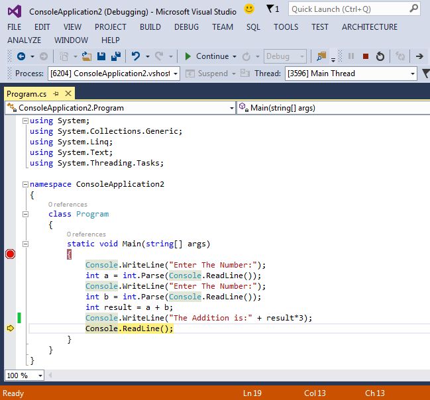The width and height of the screenshot is (430, 400).
Task: Open the TOOLS menu
Action: [286, 27]
